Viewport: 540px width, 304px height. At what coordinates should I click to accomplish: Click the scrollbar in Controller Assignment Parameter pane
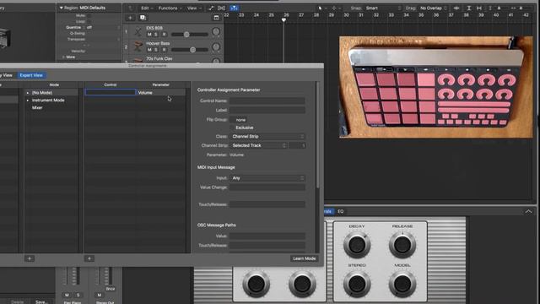click(x=317, y=135)
